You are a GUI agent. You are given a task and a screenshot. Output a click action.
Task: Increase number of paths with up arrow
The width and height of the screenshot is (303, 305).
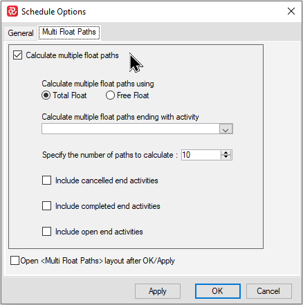tap(226, 153)
